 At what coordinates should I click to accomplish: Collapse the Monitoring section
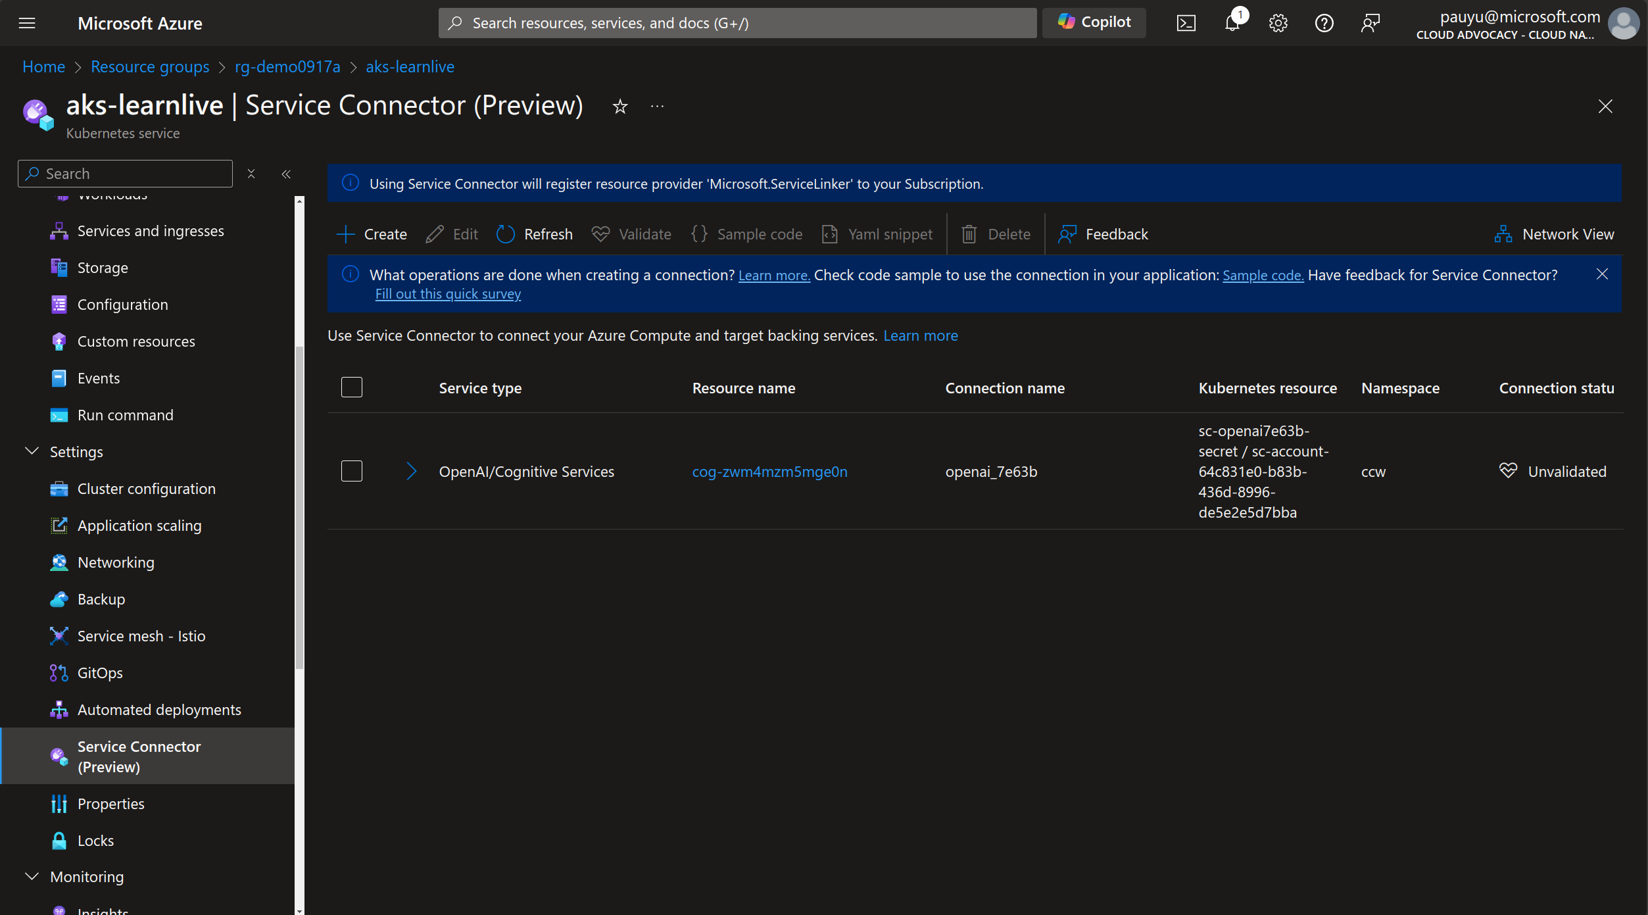click(32, 876)
